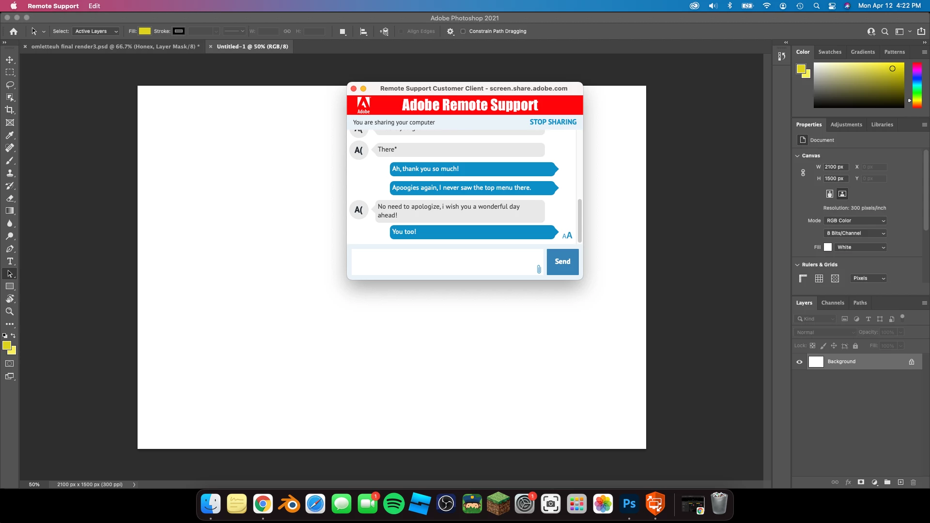The image size is (930, 523).
Task: Click the STOP SHARING link
Action: point(553,122)
